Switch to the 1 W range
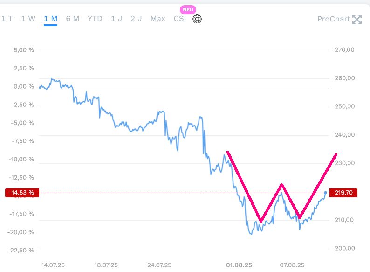This screenshot has width=370, height=272. [x=28, y=19]
